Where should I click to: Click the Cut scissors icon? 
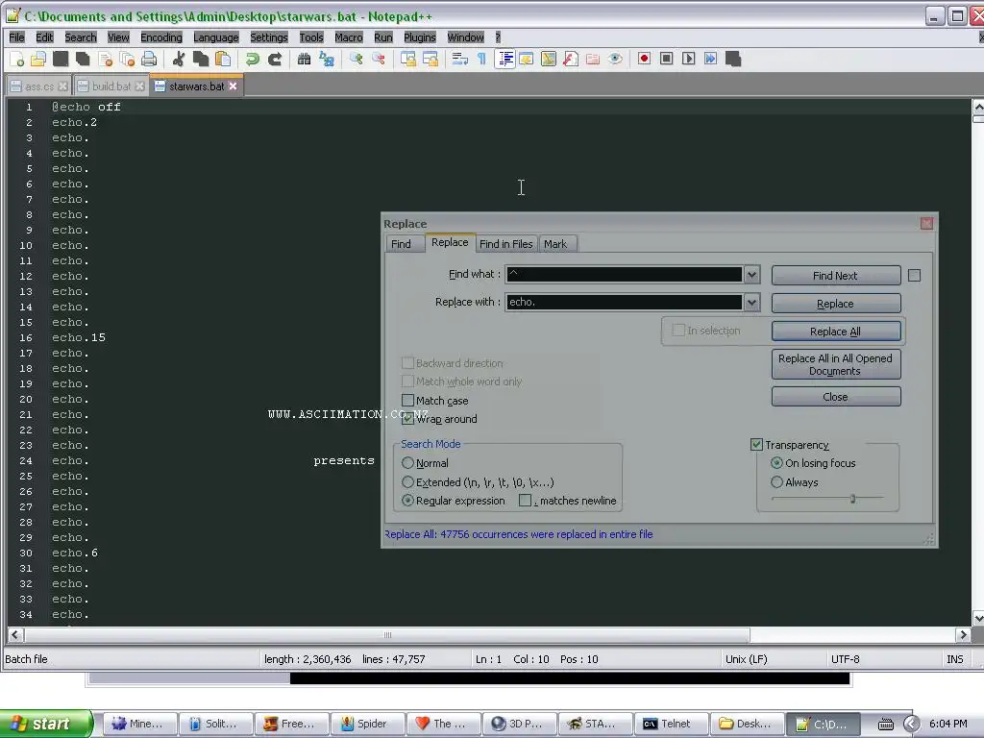(179, 59)
